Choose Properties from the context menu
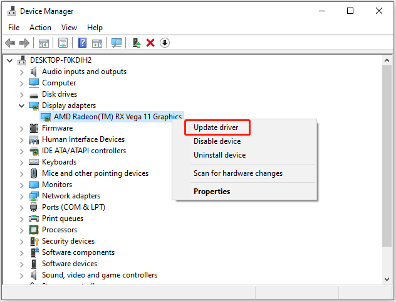396x302 pixels. coord(212,191)
